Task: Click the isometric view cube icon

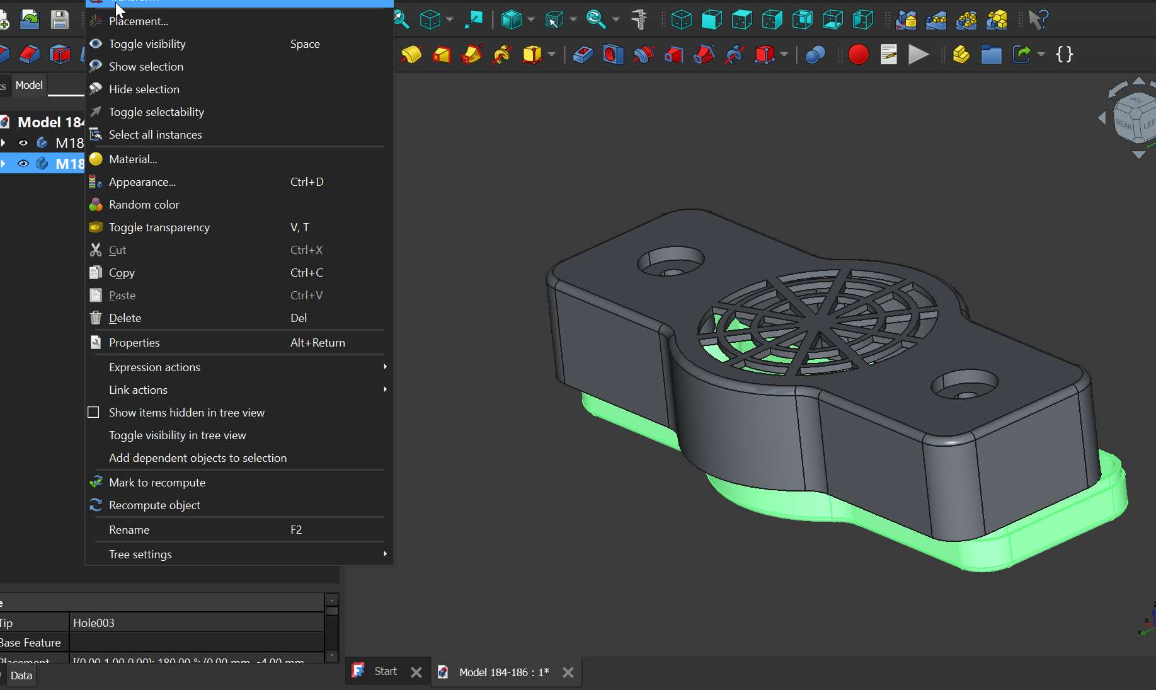Action: point(681,20)
